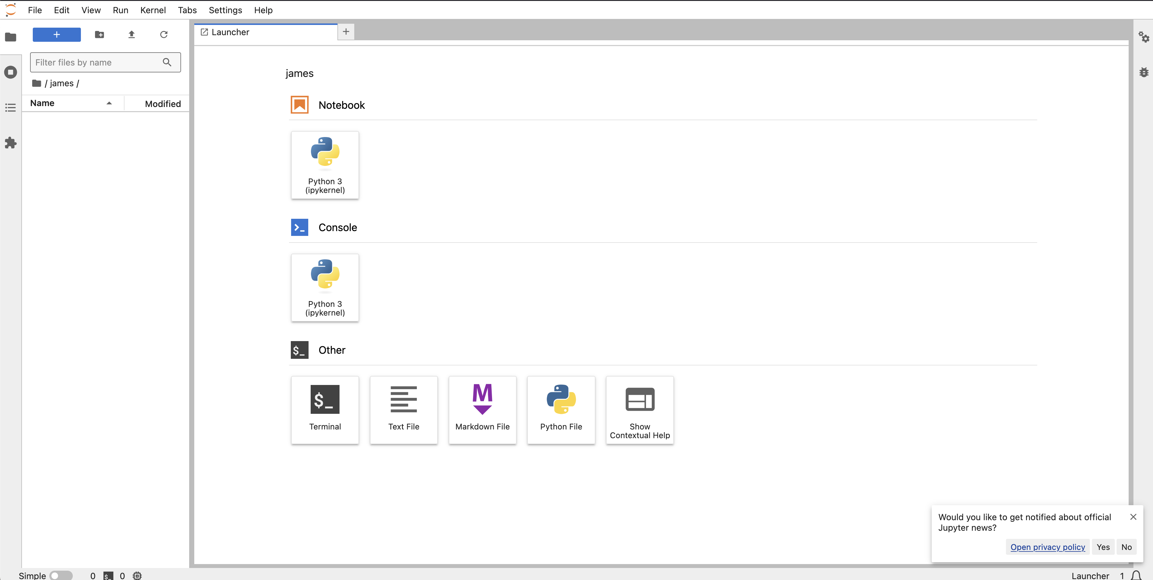Click the blue New Launcher plus button

pos(57,35)
